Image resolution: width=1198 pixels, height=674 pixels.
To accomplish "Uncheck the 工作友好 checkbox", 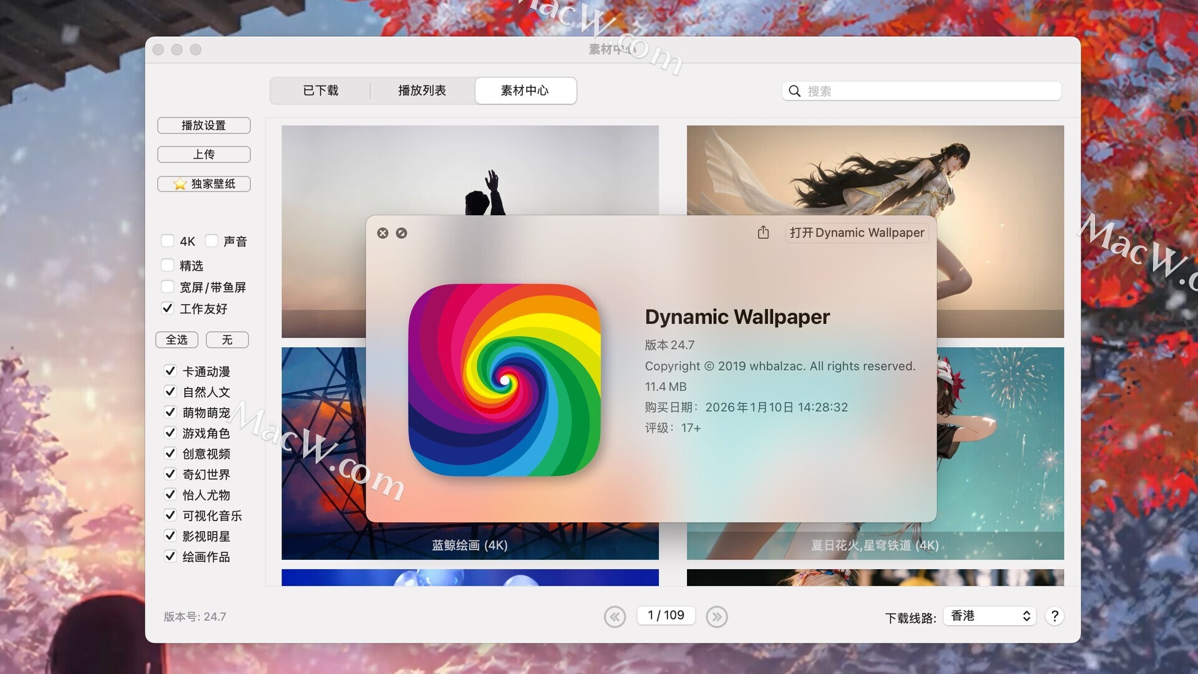I will (168, 308).
